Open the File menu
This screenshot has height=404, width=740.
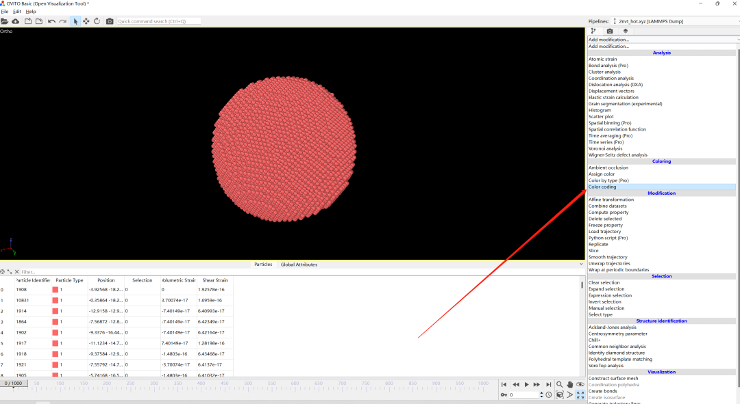(x=5, y=12)
